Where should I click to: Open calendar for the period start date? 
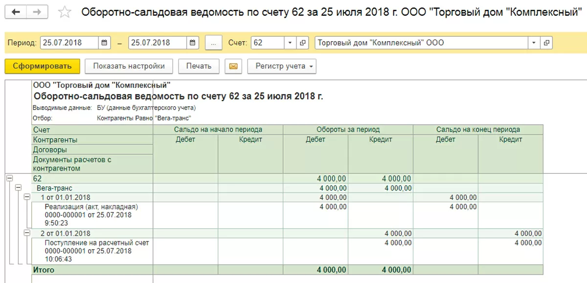(x=104, y=43)
